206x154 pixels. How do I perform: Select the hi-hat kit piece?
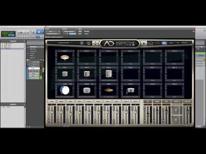pyautogui.click(x=109, y=90)
